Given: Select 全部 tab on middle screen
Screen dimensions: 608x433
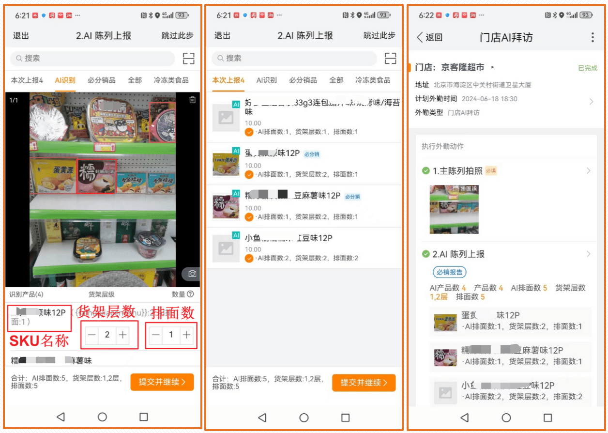Looking at the screenshot, I should pyautogui.click(x=336, y=80).
